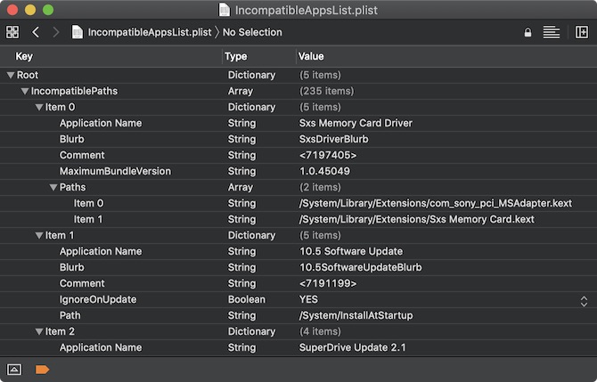This screenshot has width=597, height=382.
Task: Go forward with the right arrow
Action: tap(56, 32)
